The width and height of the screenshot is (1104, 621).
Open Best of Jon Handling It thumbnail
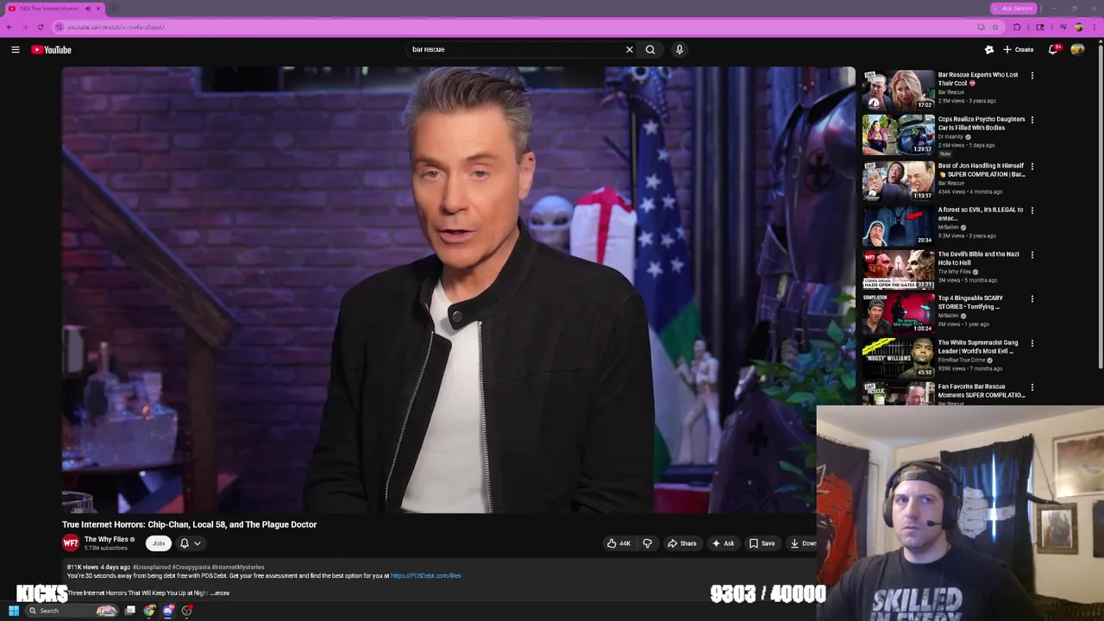899,180
